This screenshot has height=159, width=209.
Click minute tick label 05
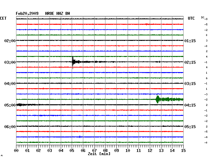(72, 151)
